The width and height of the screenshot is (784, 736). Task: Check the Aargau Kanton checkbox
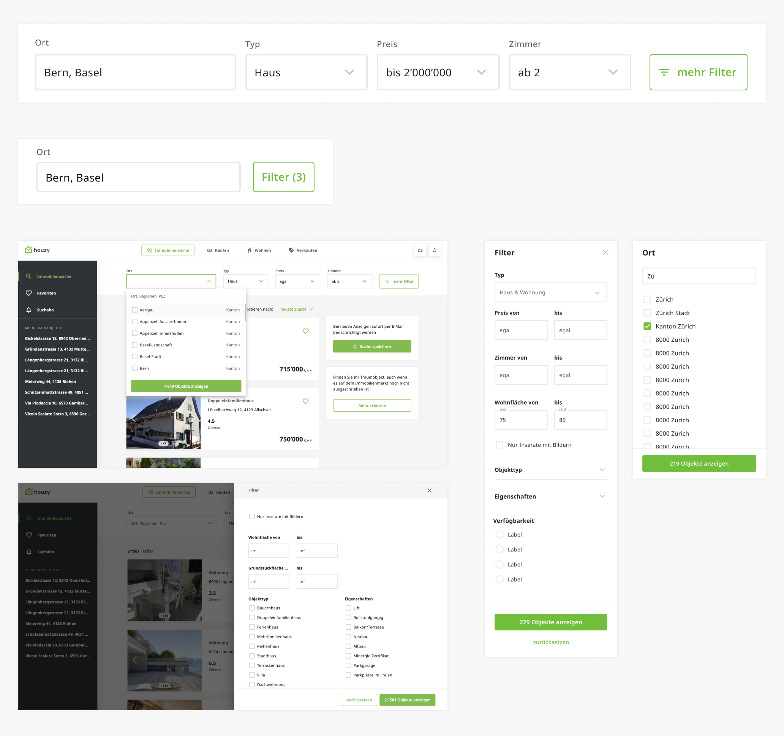click(x=135, y=310)
